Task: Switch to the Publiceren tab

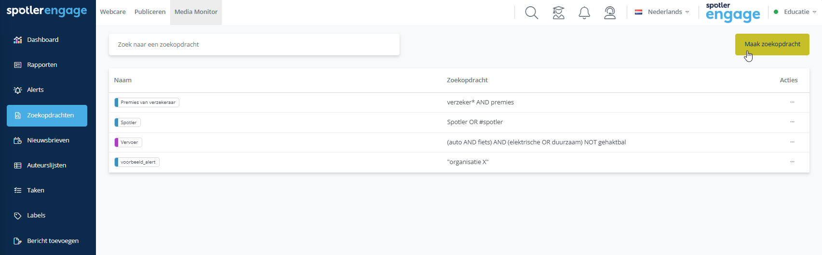Action: pos(150,12)
